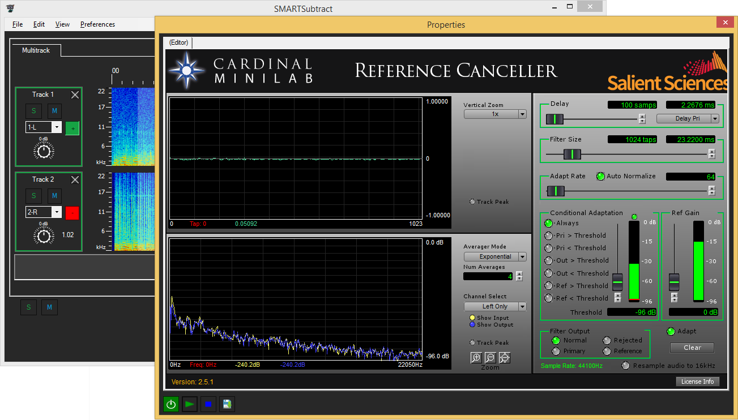Select Reference filter output
The height and width of the screenshot is (420, 738).
click(607, 351)
